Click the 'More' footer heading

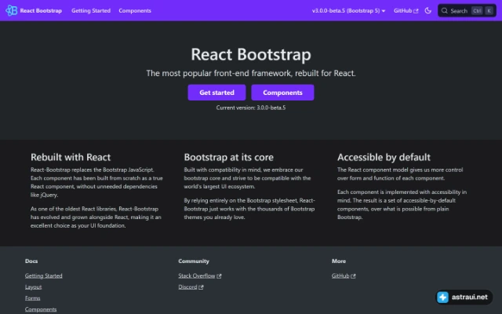pyautogui.click(x=339, y=261)
